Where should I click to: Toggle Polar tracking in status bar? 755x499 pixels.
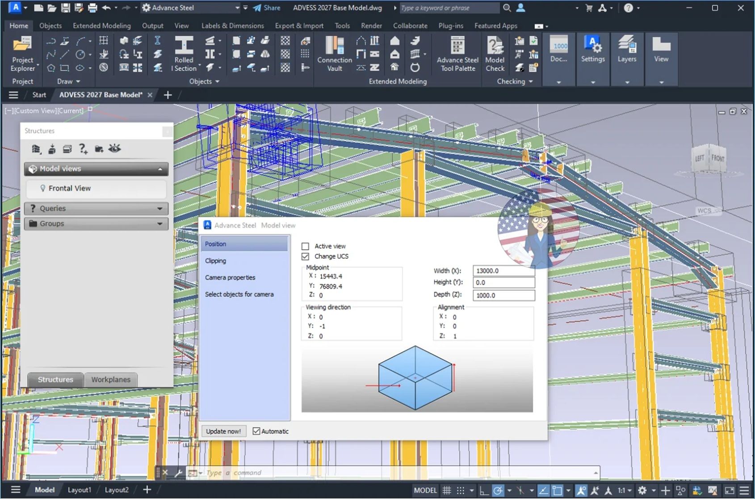click(498, 490)
